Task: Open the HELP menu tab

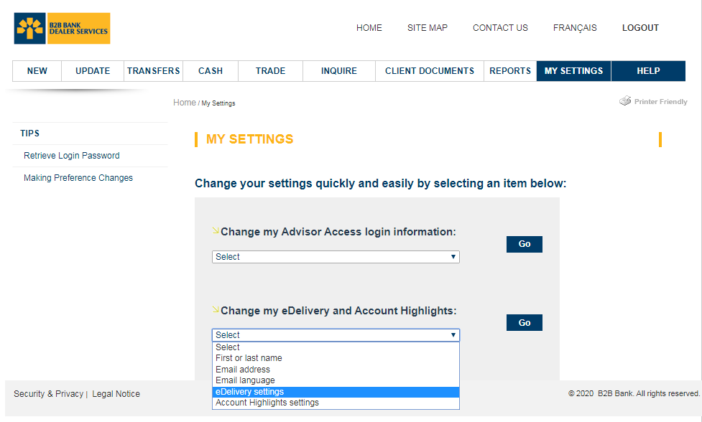Action: (648, 71)
